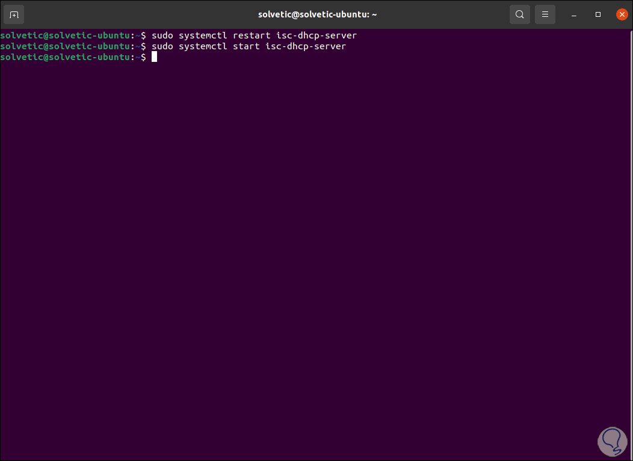The width and height of the screenshot is (633, 461).
Task: Minimize the terminal window
Action: pyautogui.click(x=573, y=15)
